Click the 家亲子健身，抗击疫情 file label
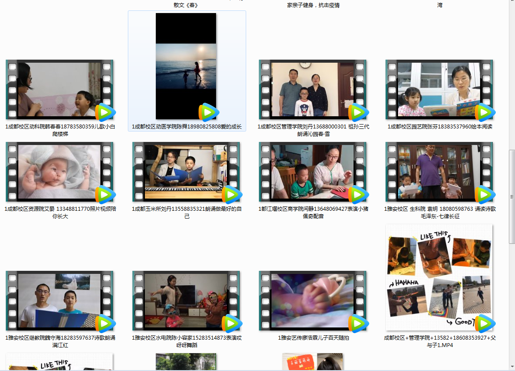This screenshot has height=371, width=515. click(x=313, y=5)
